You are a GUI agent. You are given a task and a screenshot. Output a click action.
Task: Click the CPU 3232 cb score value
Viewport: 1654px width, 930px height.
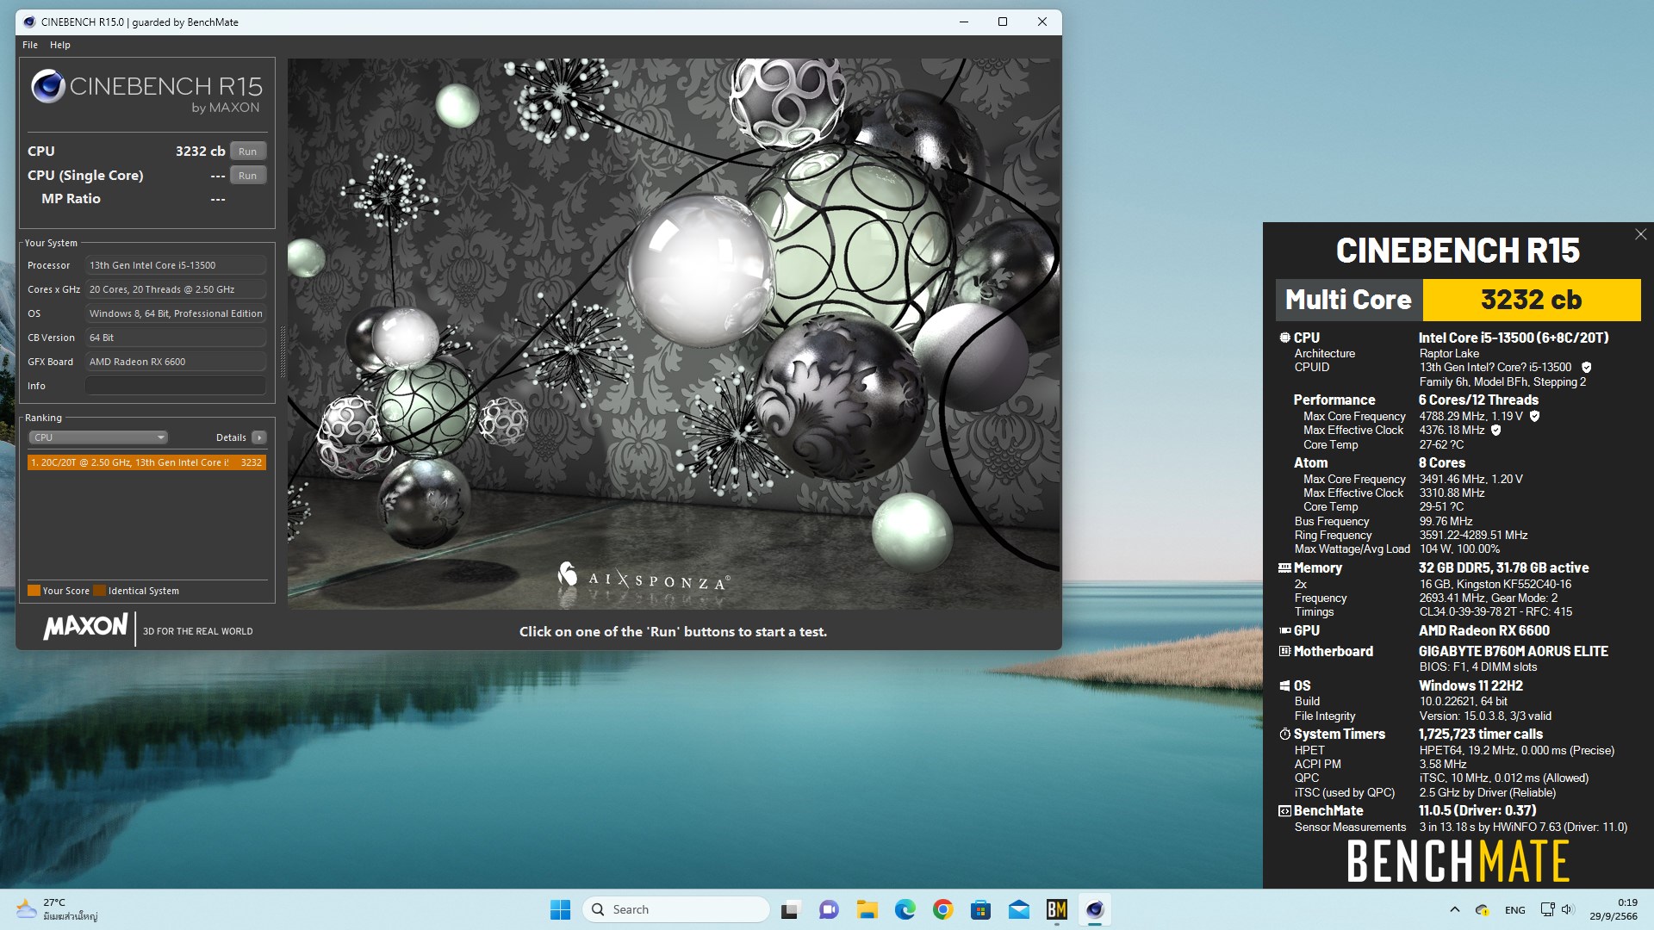[200, 152]
